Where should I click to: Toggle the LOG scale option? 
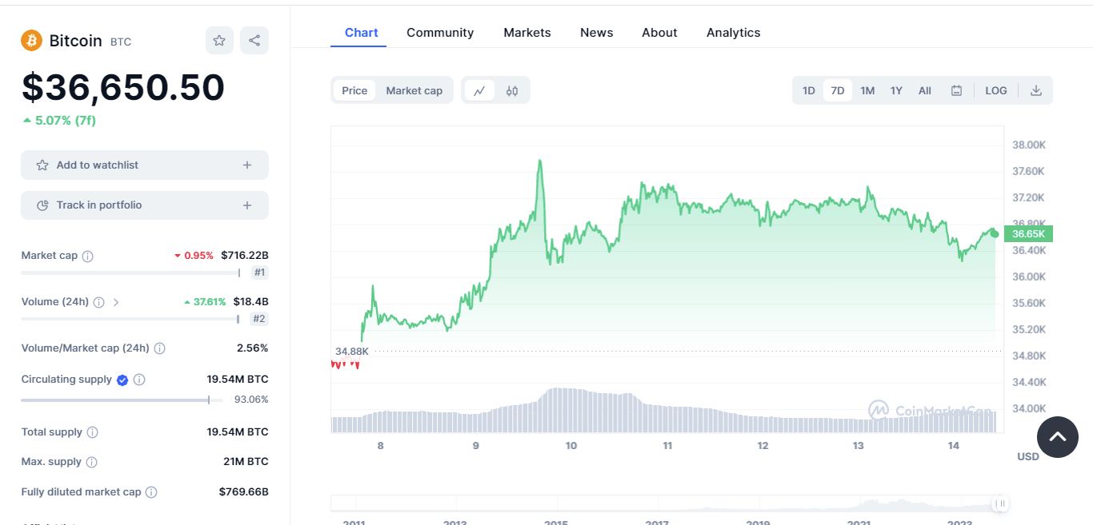(996, 90)
